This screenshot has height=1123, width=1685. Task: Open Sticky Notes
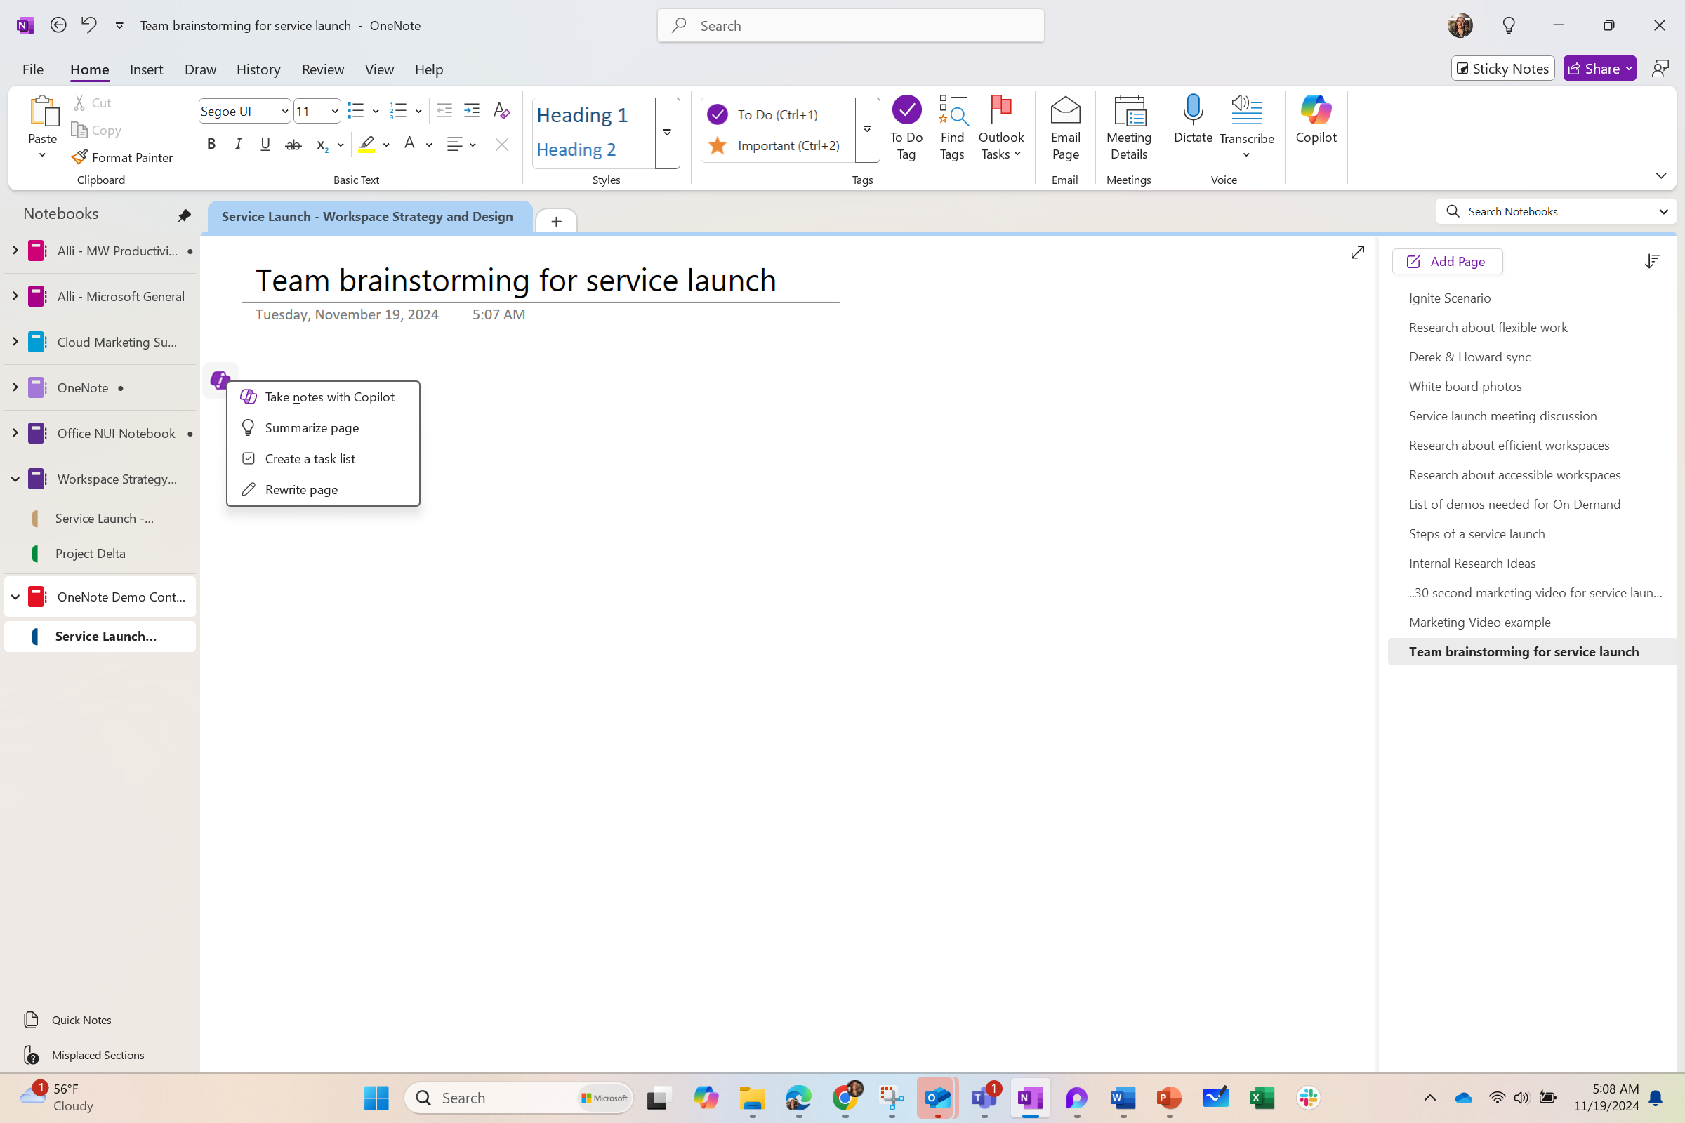pos(1502,68)
